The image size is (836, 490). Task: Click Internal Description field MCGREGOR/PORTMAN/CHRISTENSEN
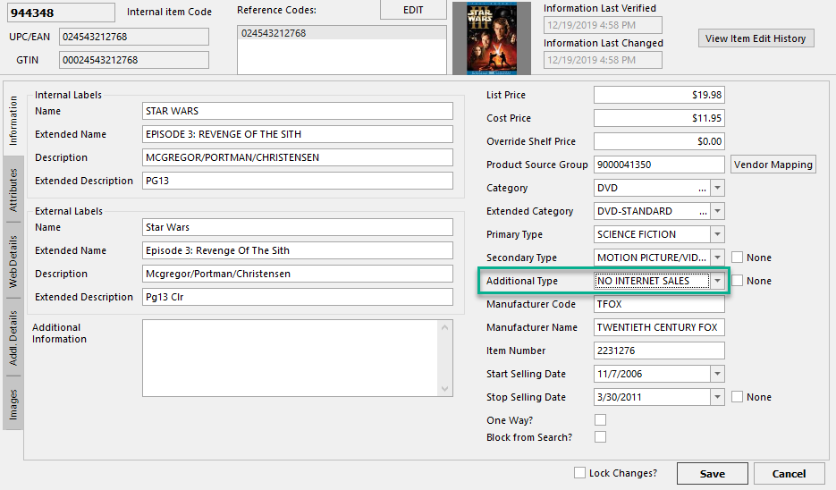tap(298, 157)
